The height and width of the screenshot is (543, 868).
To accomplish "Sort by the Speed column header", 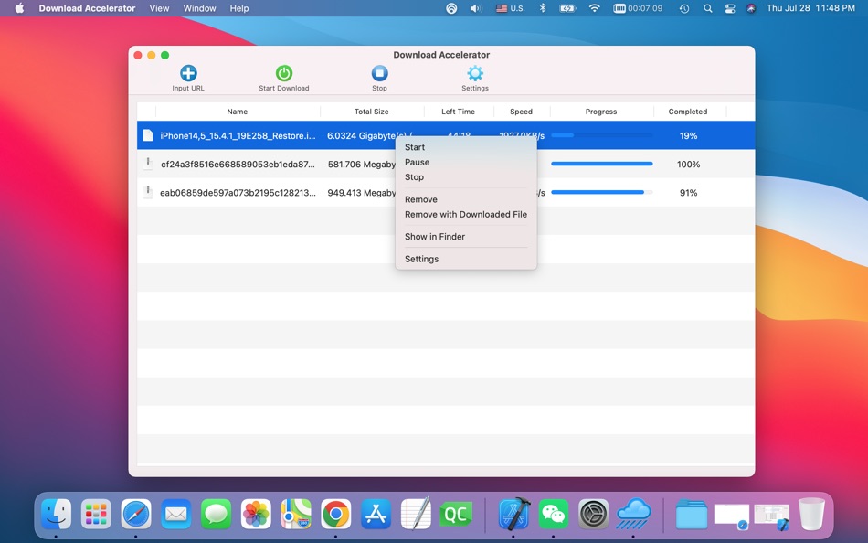I will (x=521, y=112).
